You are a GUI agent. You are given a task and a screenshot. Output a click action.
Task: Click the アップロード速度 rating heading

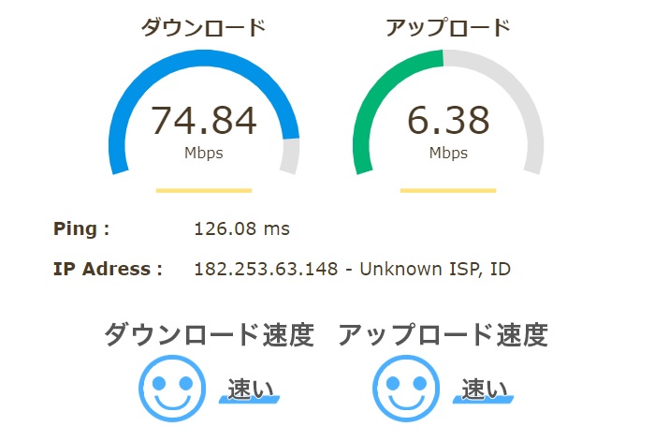pos(443,334)
